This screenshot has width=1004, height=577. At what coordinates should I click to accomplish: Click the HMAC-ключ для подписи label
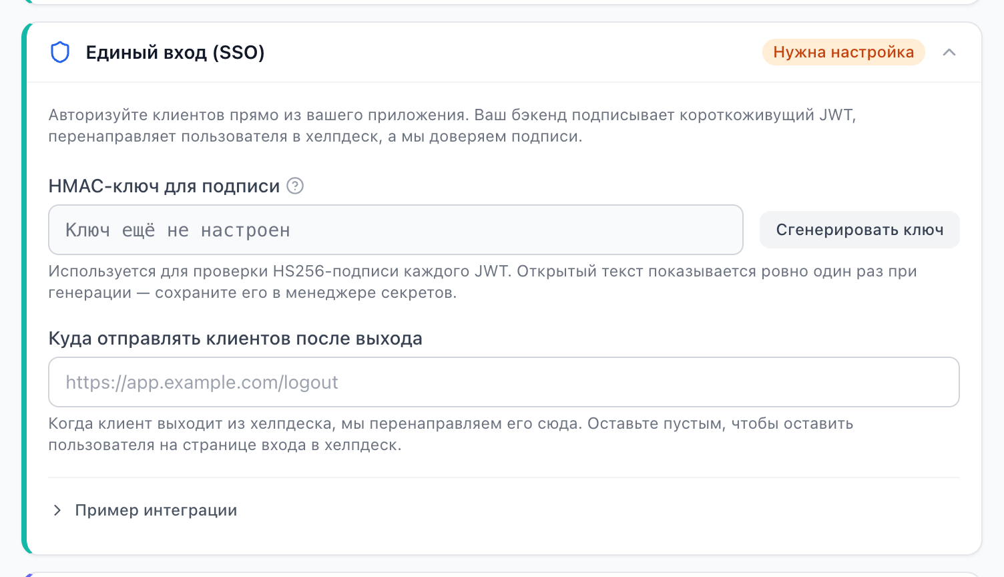tap(164, 186)
